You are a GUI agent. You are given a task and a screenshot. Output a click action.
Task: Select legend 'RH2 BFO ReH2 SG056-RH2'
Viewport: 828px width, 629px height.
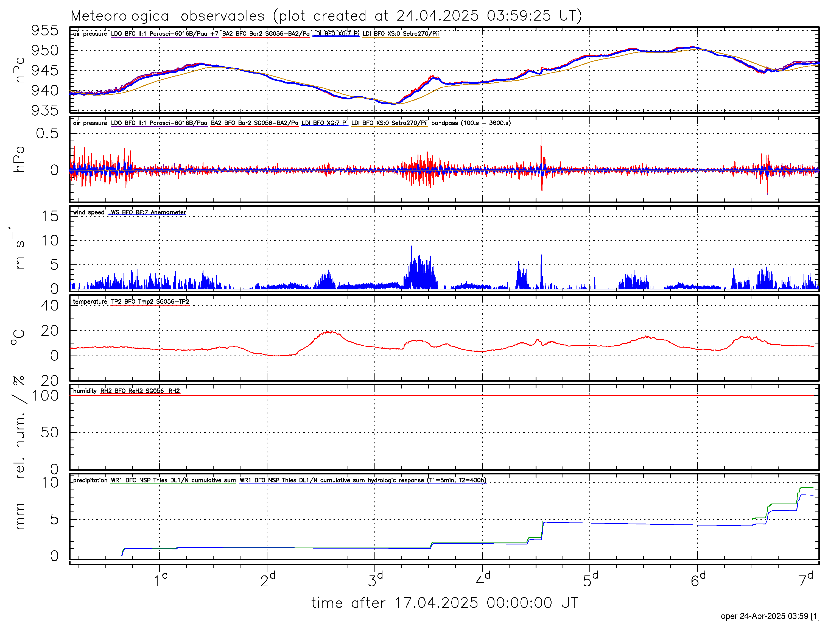click(140, 391)
